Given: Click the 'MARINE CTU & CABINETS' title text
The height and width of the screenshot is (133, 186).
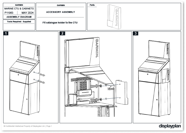Looking at the screenshot, I should (19, 9).
